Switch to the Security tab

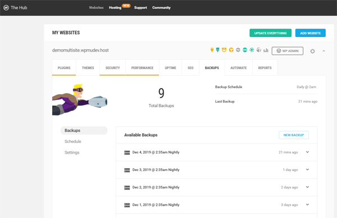click(x=113, y=68)
